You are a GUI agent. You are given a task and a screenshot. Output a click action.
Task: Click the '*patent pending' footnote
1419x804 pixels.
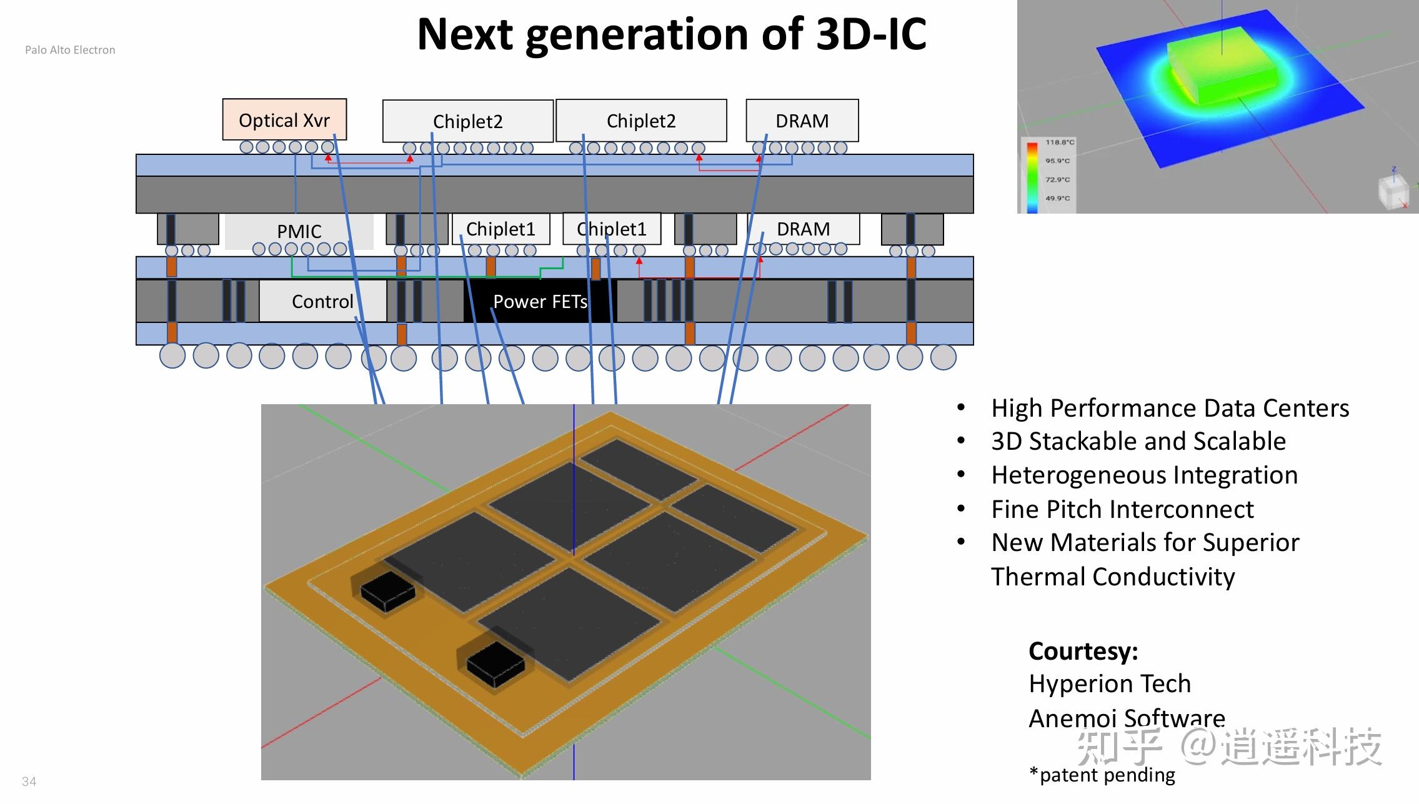[1102, 775]
